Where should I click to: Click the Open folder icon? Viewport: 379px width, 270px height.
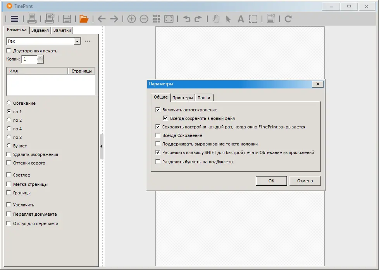(84, 19)
